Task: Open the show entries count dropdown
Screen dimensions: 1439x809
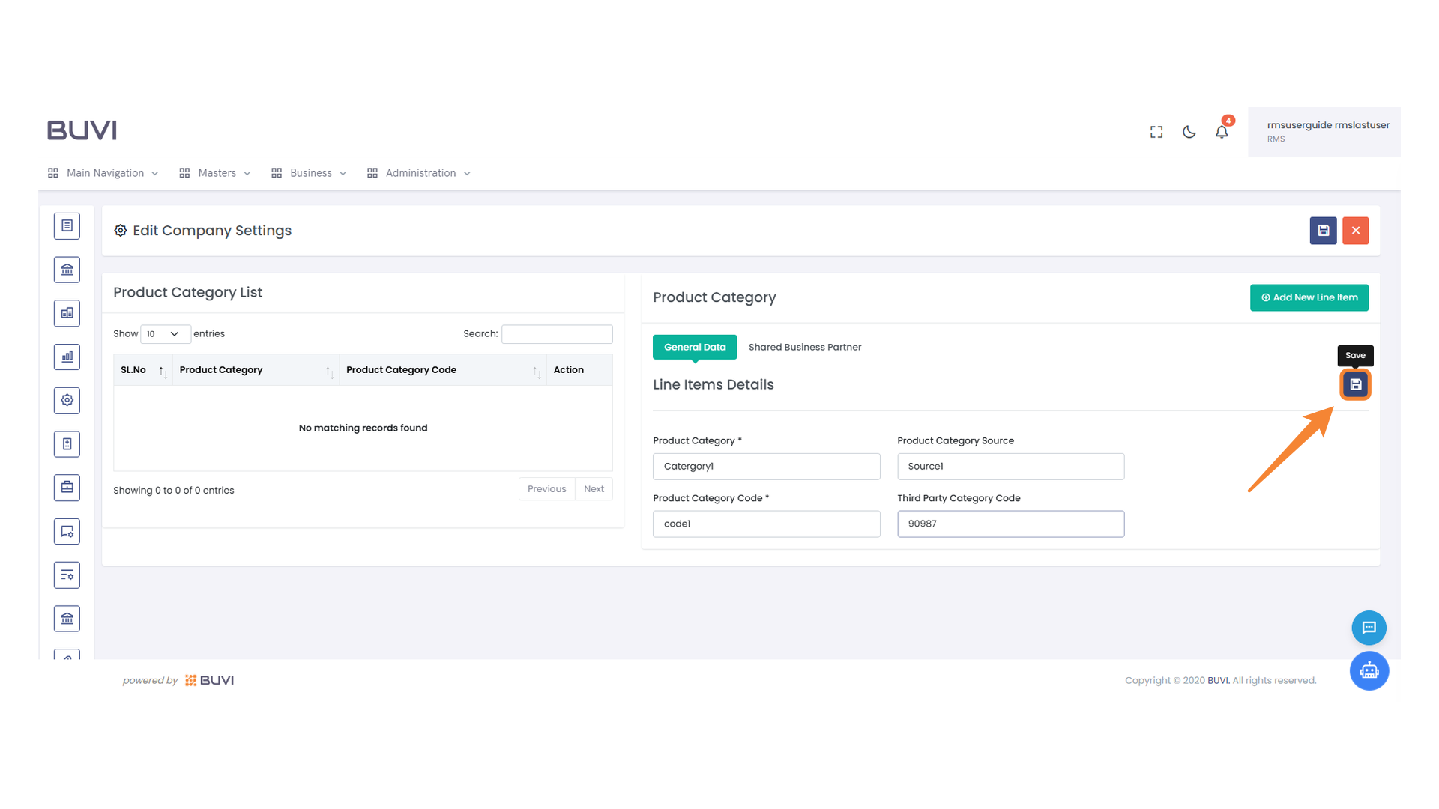Action: [x=165, y=334]
